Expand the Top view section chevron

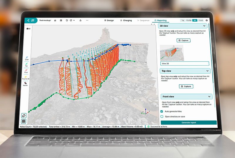coord(208,71)
